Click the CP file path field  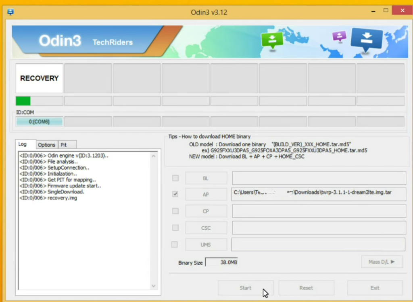319,211
